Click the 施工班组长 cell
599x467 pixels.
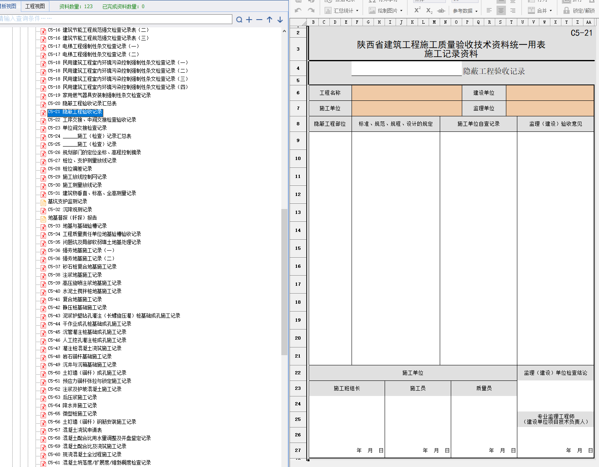pyautogui.click(x=347, y=388)
